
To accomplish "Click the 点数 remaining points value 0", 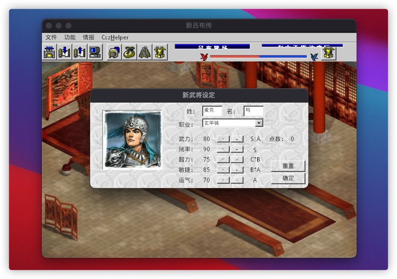I will [292, 139].
